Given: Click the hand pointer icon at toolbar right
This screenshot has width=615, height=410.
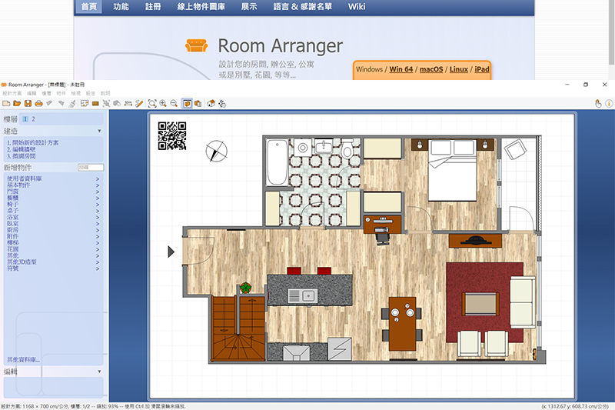Looking at the screenshot, I should (x=598, y=104).
